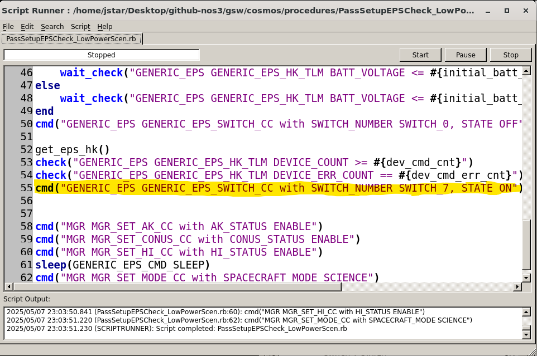Open the File menu

pyautogui.click(x=8, y=26)
